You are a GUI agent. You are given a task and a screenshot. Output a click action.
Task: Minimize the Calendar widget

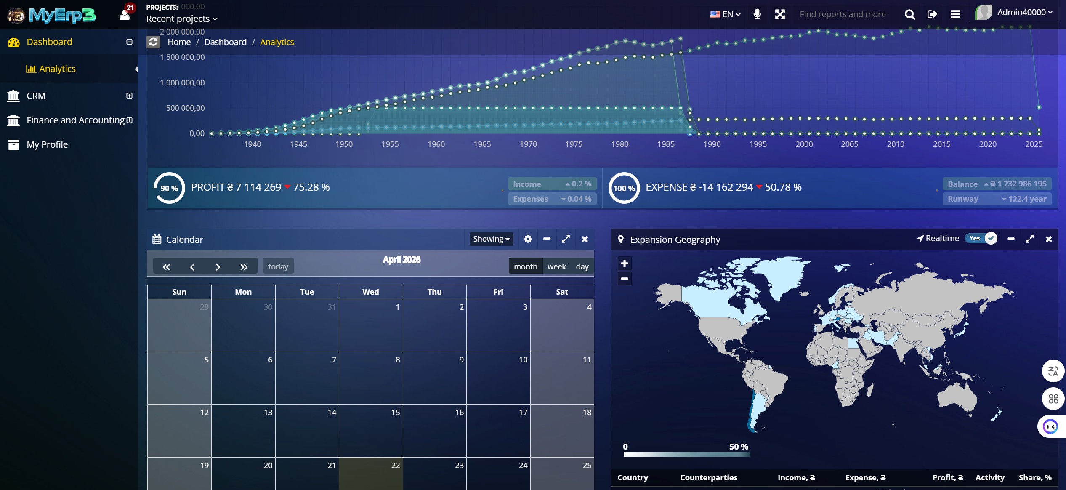(x=547, y=239)
